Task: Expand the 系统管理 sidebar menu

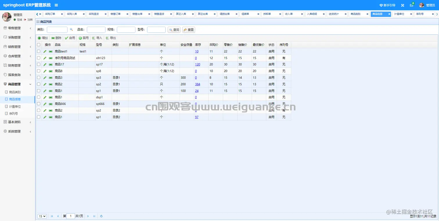Action: (x=17, y=131)
